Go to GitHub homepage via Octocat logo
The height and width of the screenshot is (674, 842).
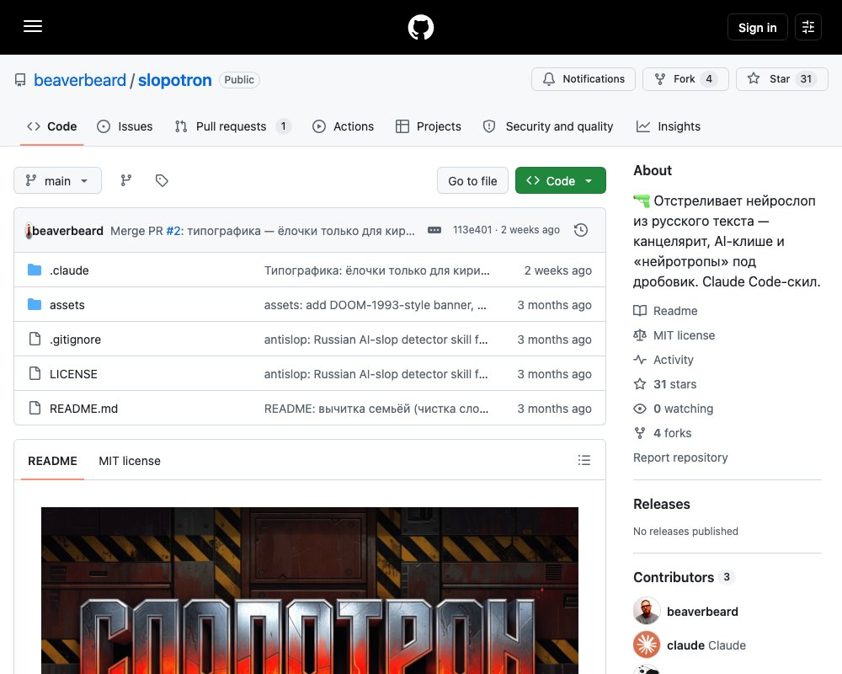(421, 27)
